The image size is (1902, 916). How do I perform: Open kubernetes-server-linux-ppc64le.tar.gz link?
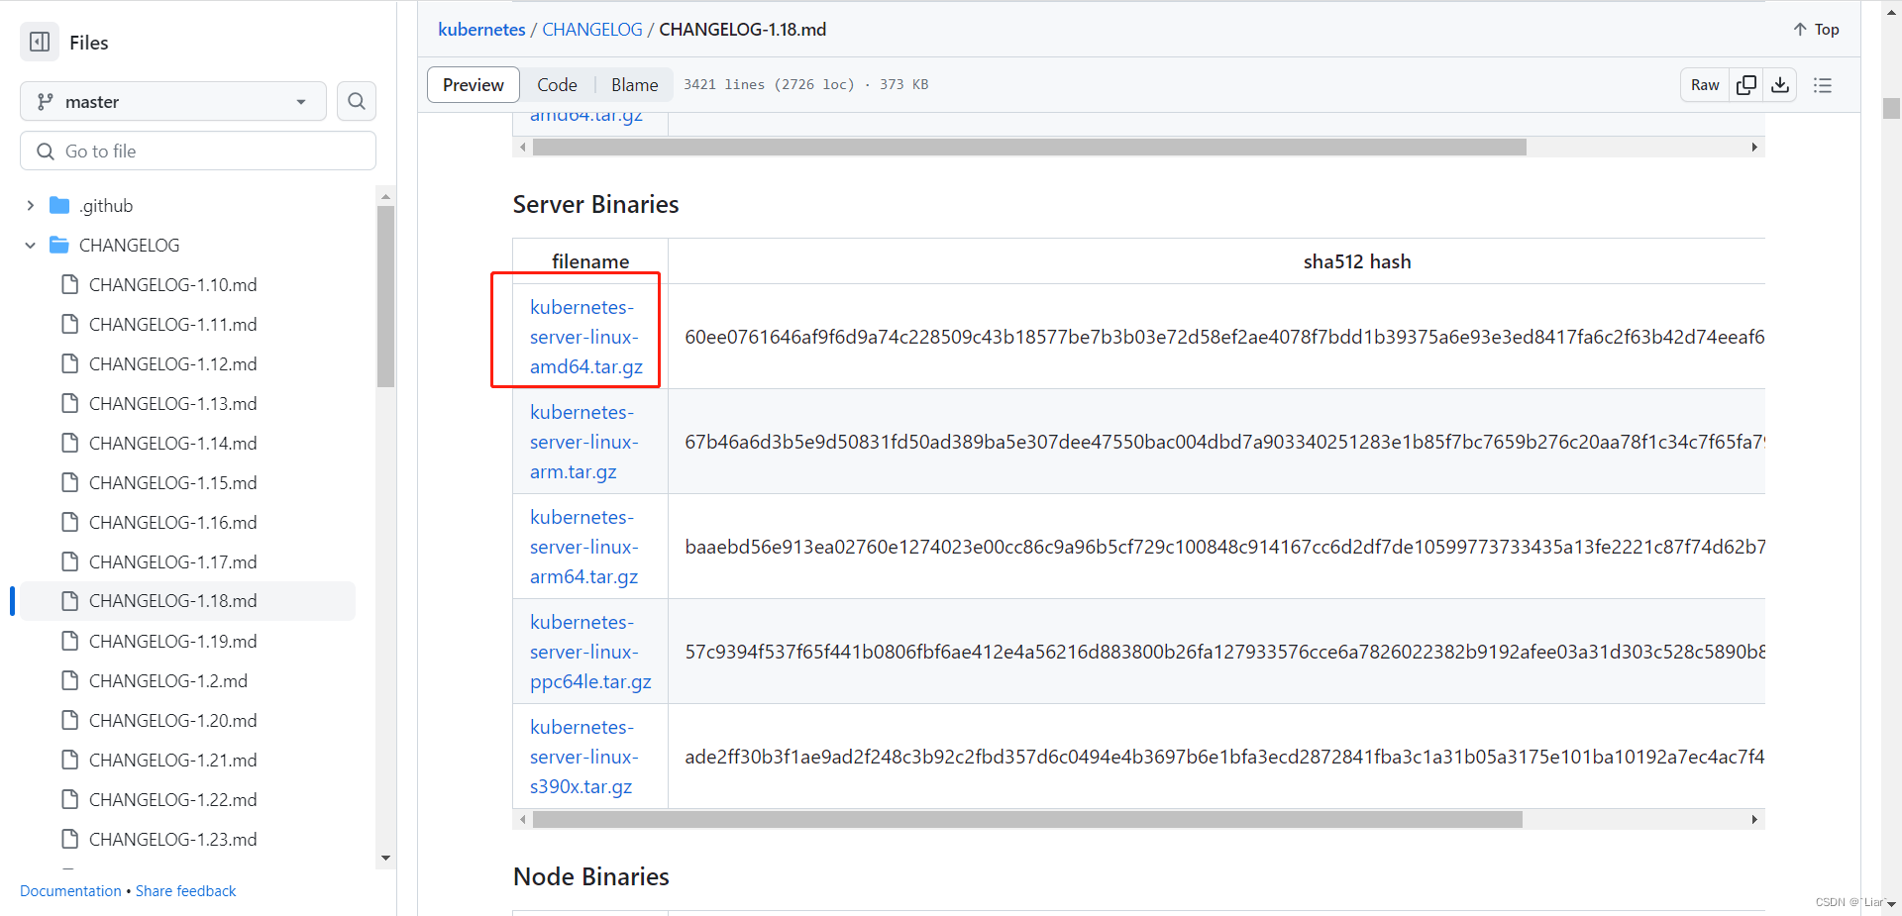coord(590,652)
